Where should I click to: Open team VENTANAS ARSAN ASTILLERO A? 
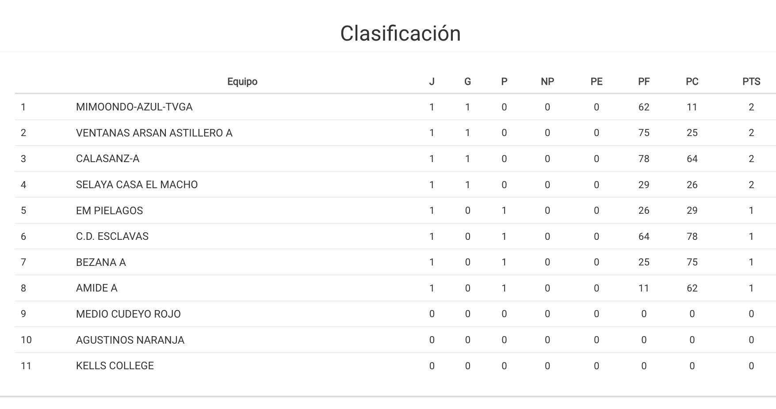pos(154,133)
